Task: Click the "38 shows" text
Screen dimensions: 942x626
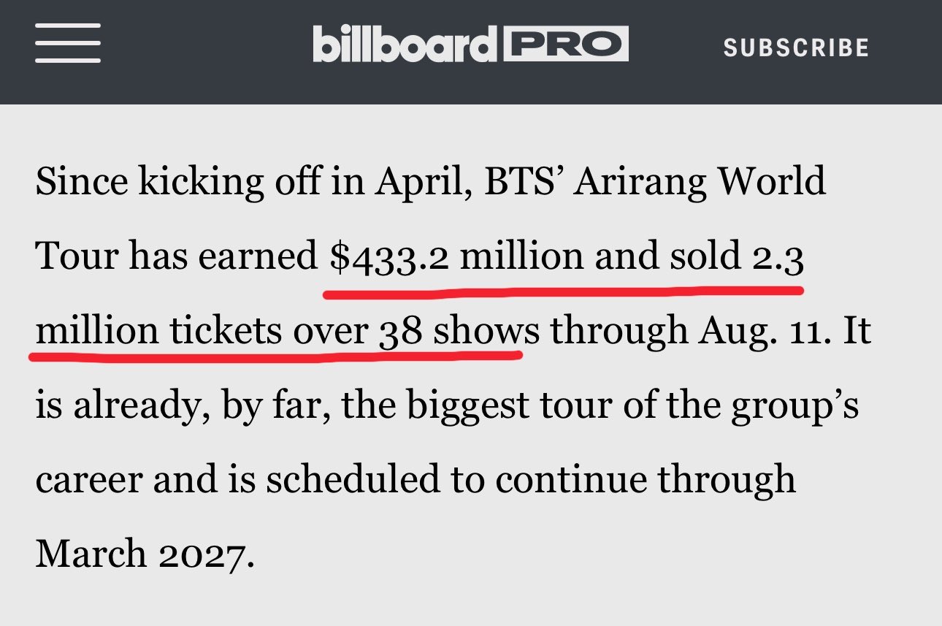Action: [459, 332]
